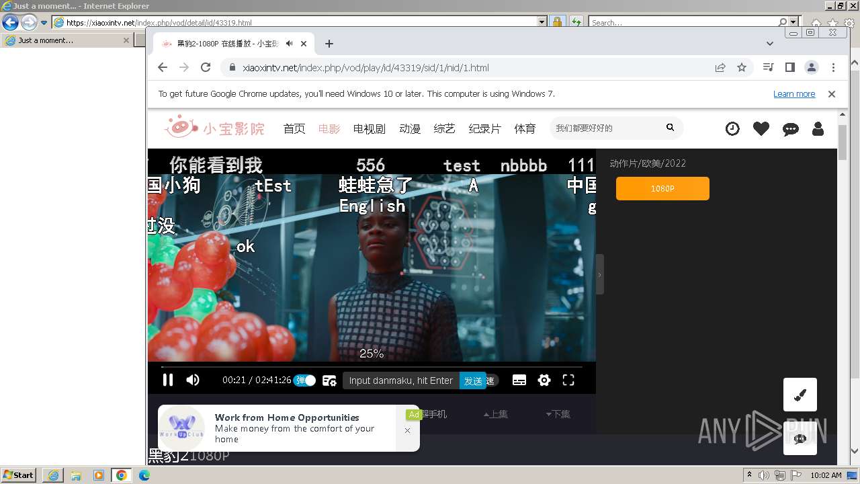Screen dimensions: 860x484
Task: Open video player settings gear
Action: tap(544, 380)
